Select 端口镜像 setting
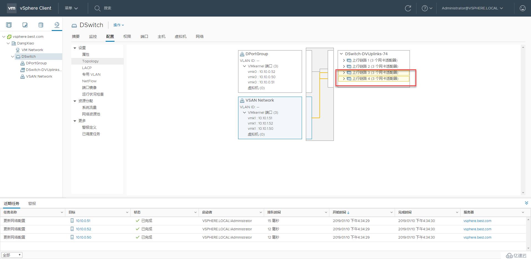This screenshot has width=531, height=259. [89, 88]
